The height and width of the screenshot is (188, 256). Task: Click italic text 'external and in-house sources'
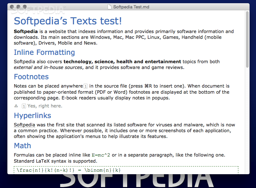pyautogui.click(x=48, y=67)
